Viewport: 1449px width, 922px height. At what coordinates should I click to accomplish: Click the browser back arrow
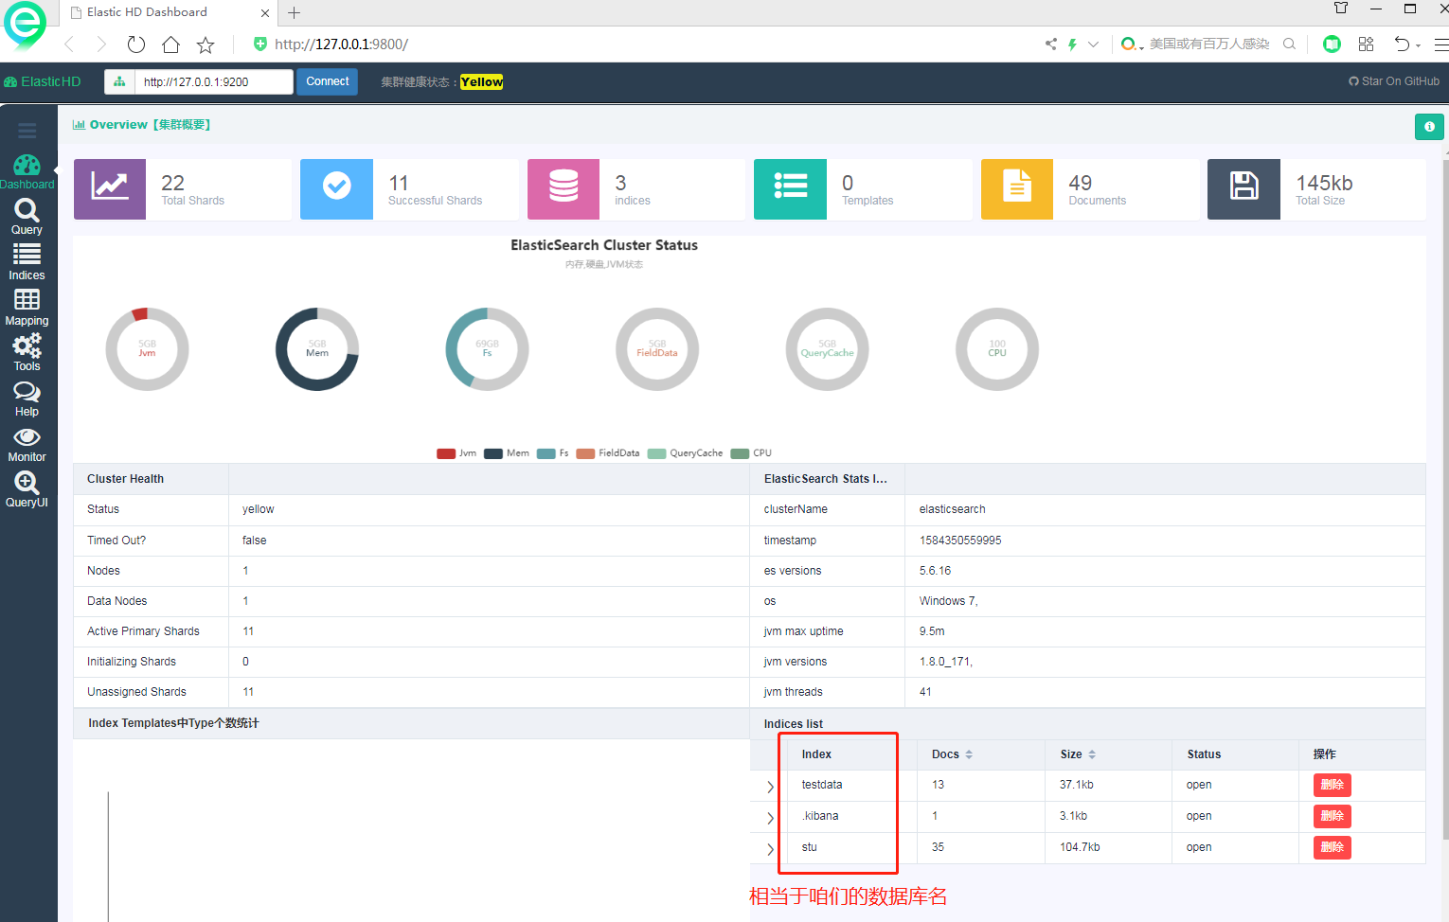(68, 44)
